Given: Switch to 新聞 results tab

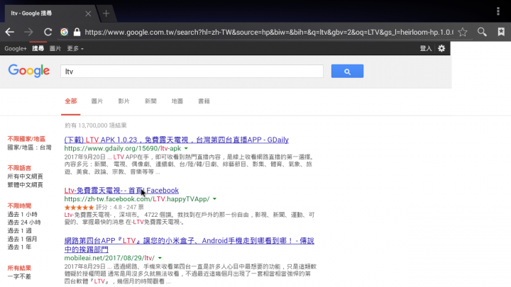Looking at the screenshot, I should point(150,101).
